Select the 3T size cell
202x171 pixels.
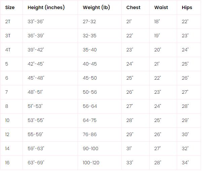pos(8,36)
